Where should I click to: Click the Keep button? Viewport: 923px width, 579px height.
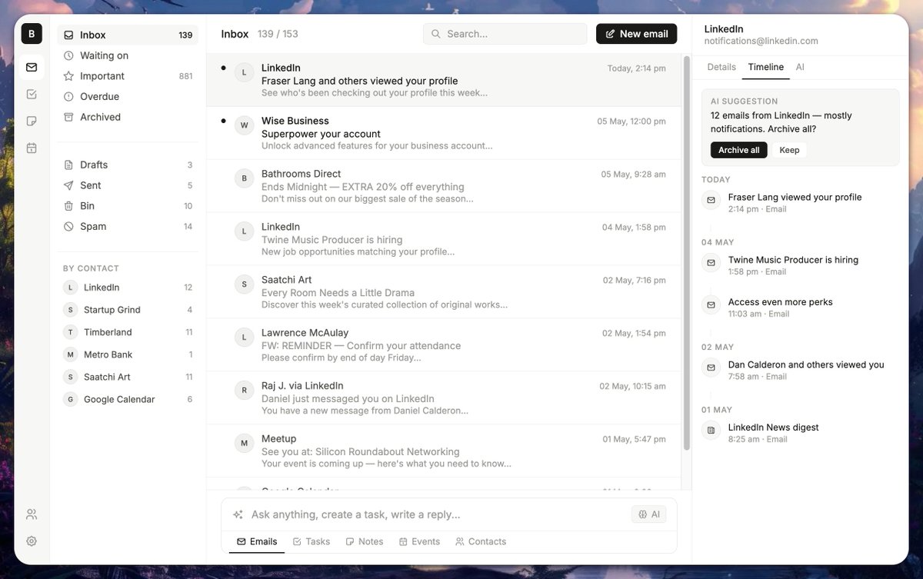(789, 150)
